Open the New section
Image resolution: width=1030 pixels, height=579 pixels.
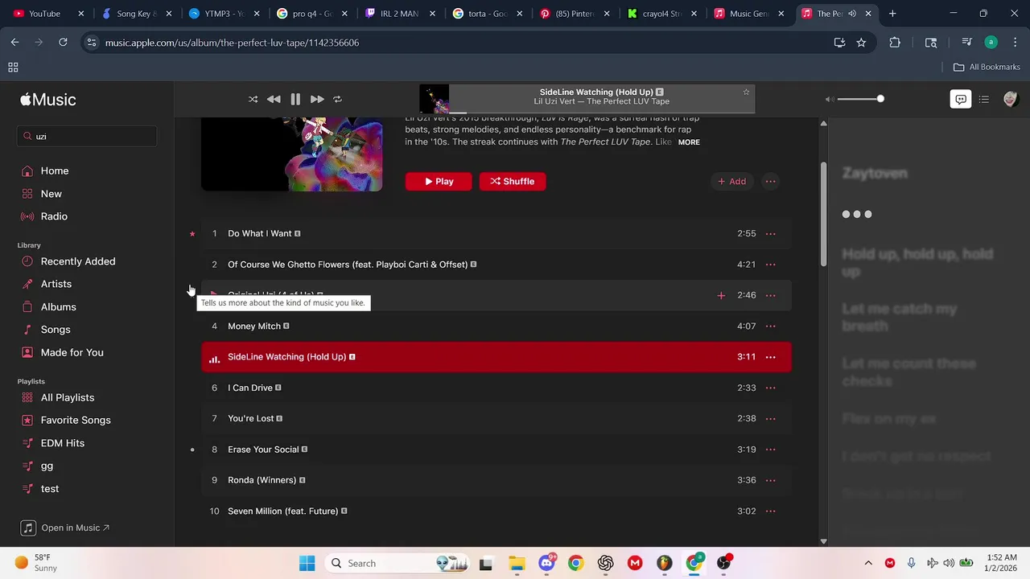pyautogui.click(x=51, y=194)
